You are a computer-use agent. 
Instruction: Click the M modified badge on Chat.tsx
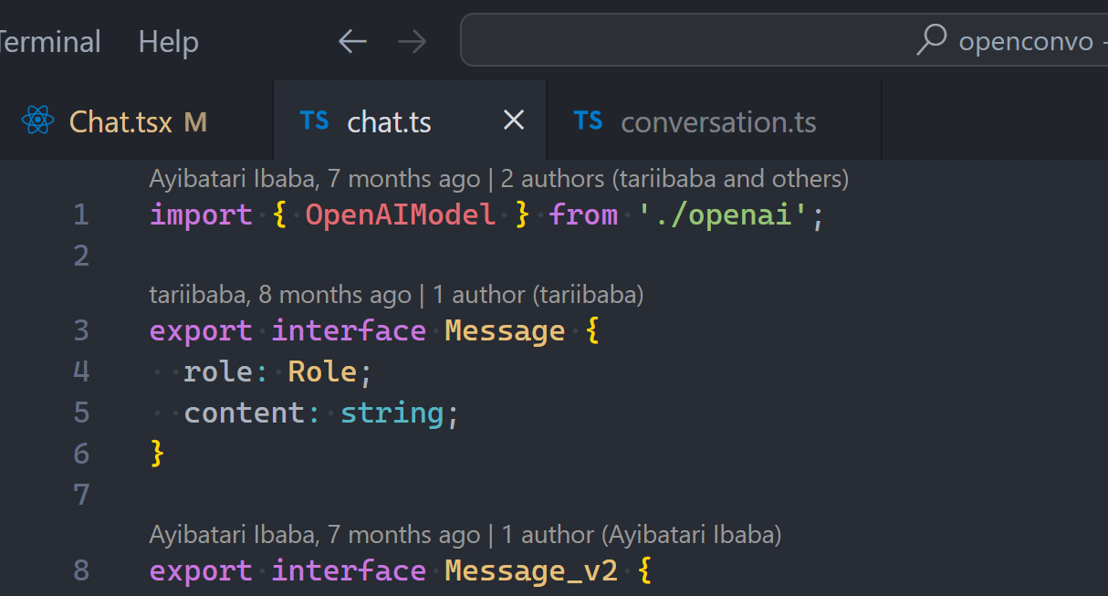point(195,122)
